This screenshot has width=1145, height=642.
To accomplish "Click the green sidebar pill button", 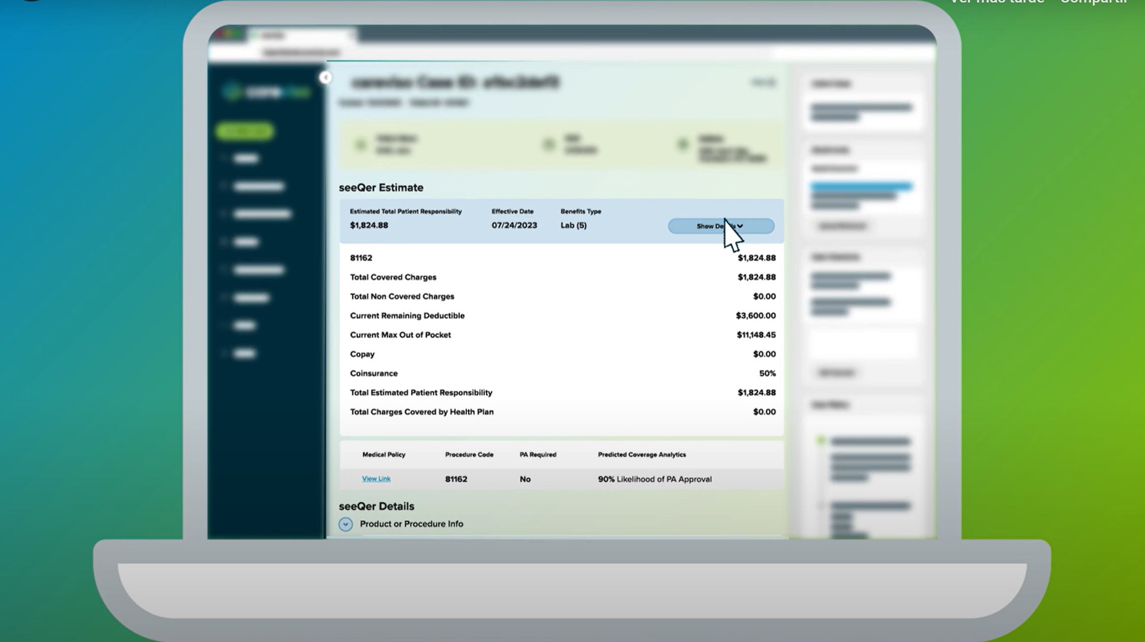I will (245, 131).
